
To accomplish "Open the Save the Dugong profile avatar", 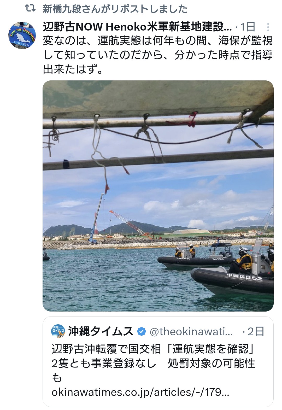I will [22, 35].
